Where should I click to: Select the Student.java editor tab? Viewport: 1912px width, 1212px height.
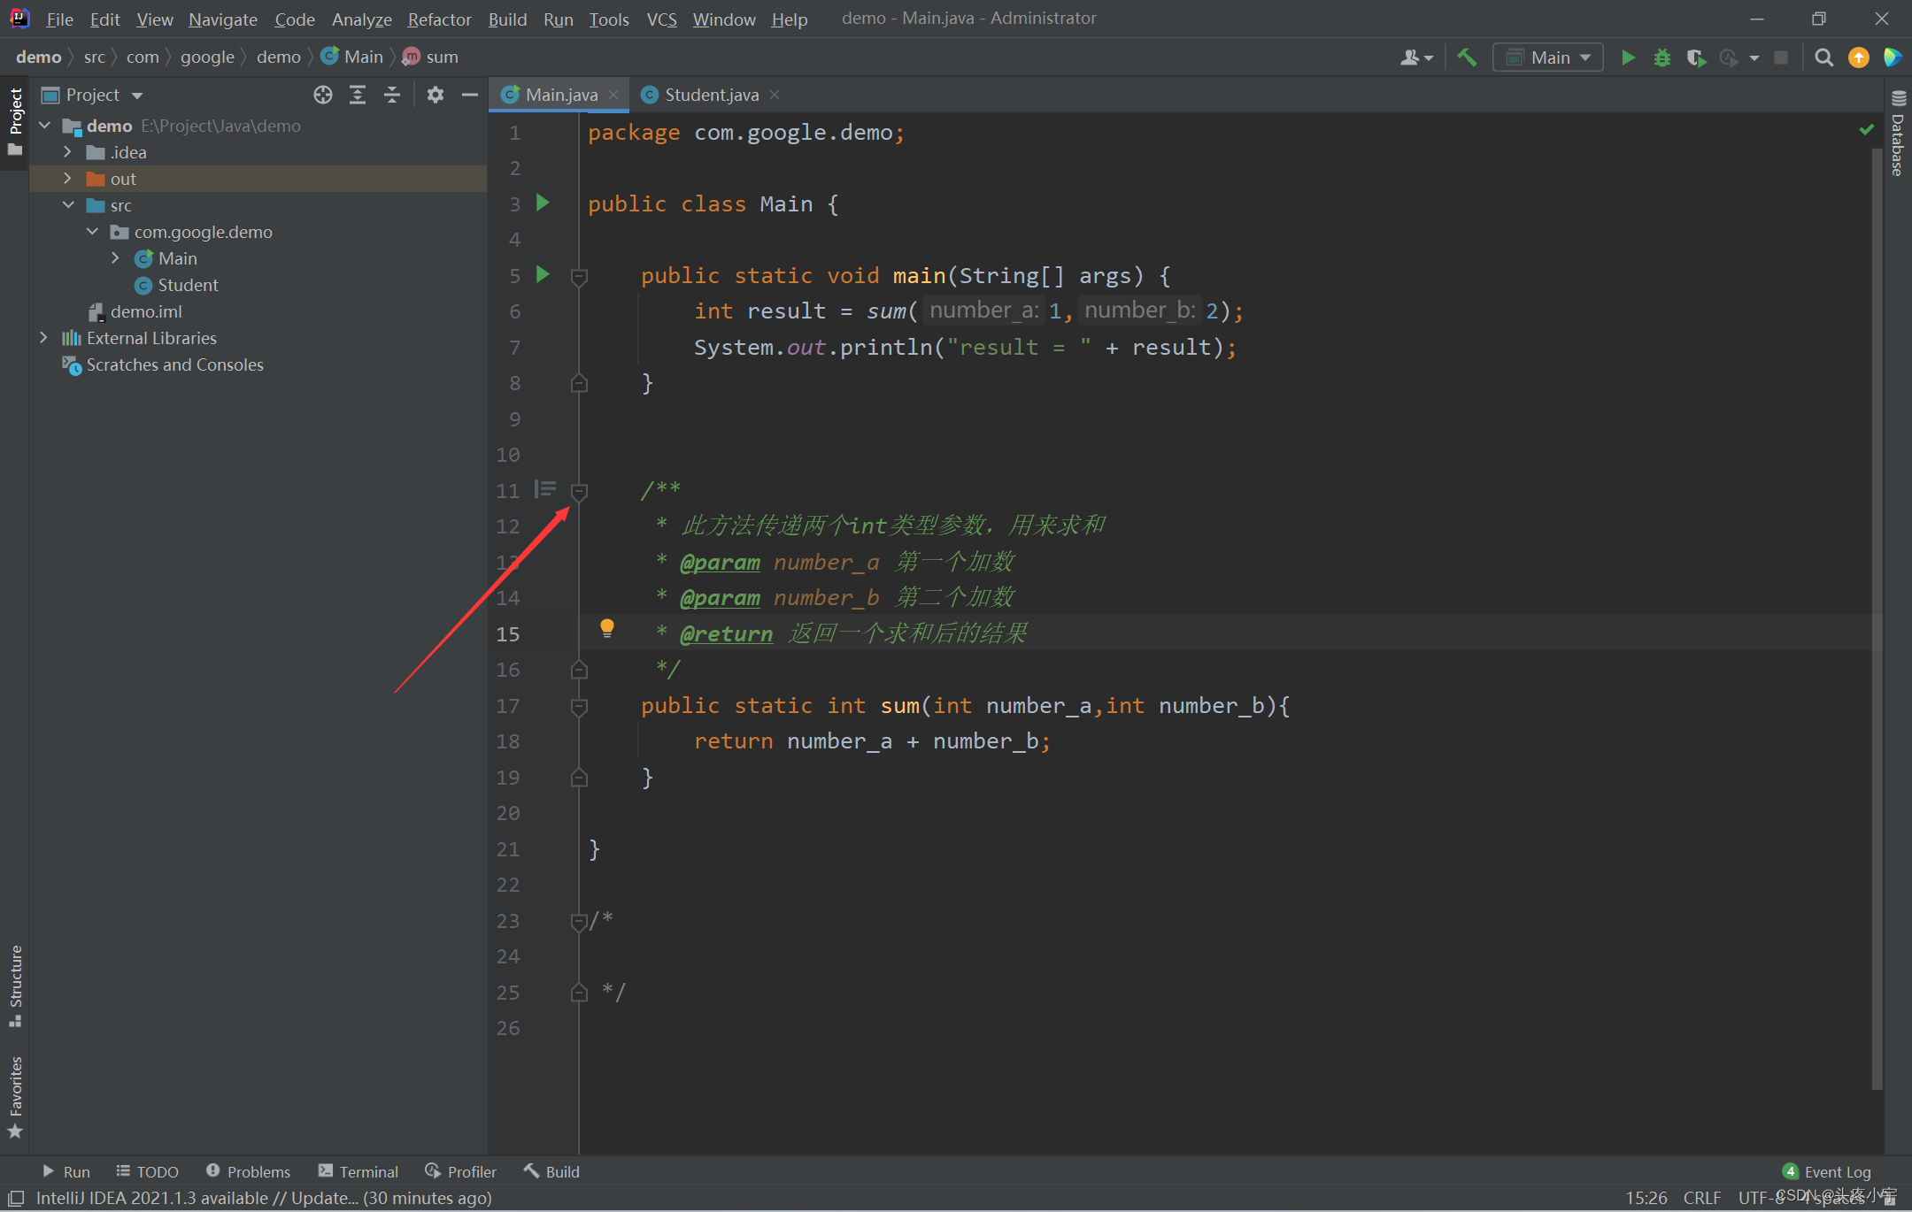711,95
